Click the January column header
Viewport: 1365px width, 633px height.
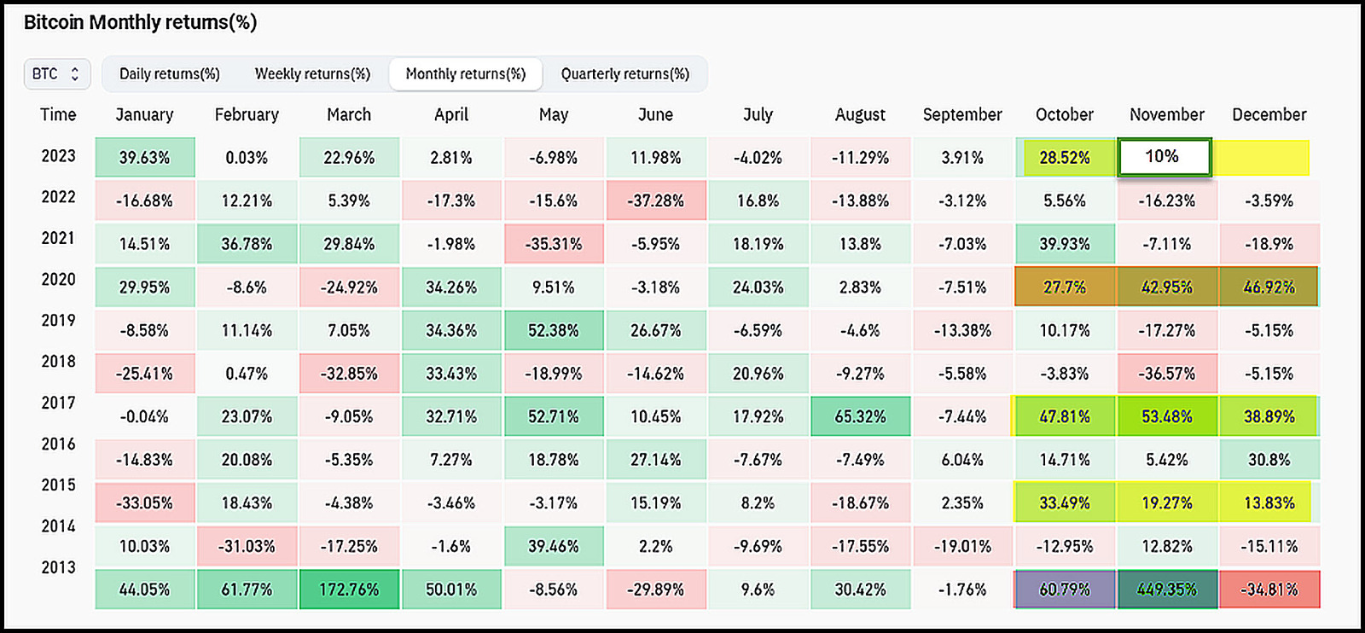point(144,114)
